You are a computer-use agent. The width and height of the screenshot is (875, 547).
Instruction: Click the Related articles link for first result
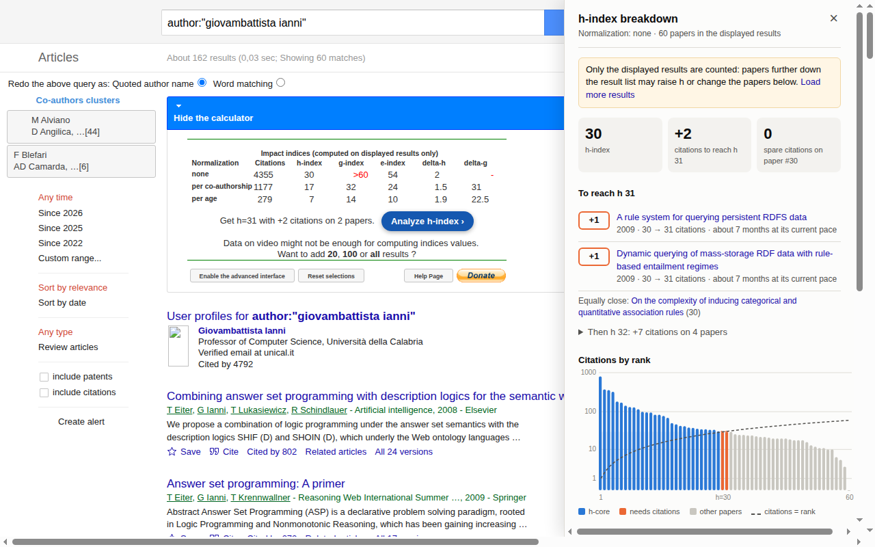click(336, 452)
